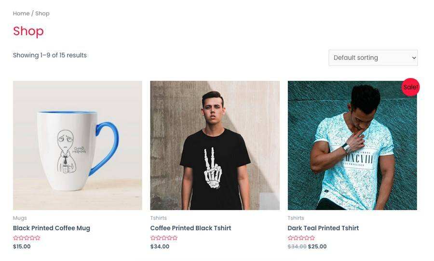Image resolution: width=434 pixels, height=261 pixels.
Task: Click the $34.00 black tshirt price
Action: (x=160, y=247)
